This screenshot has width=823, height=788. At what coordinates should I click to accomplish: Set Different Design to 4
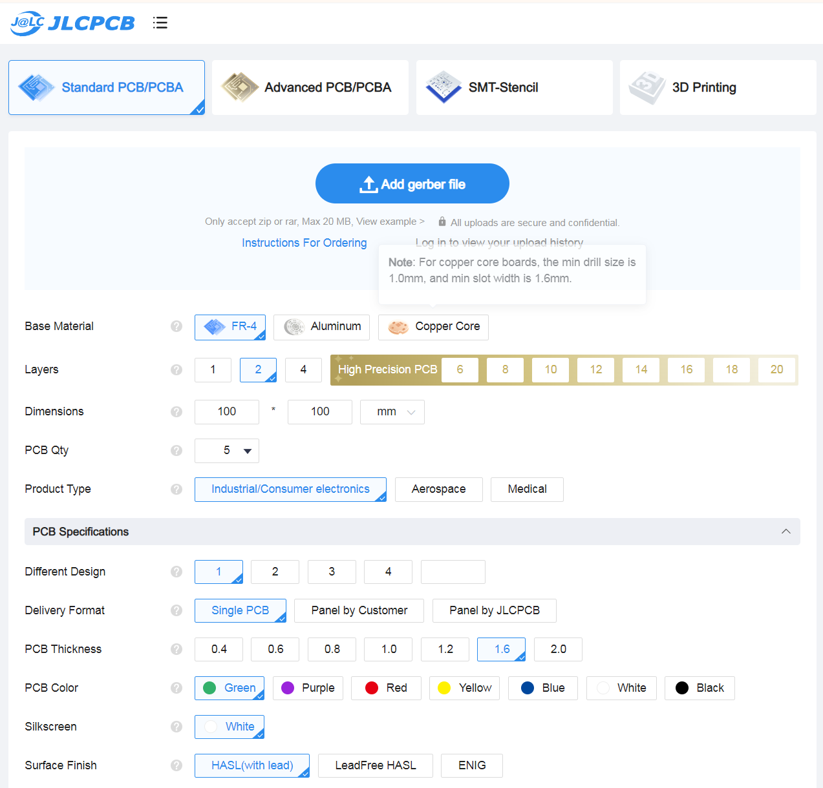coord(389,572)
